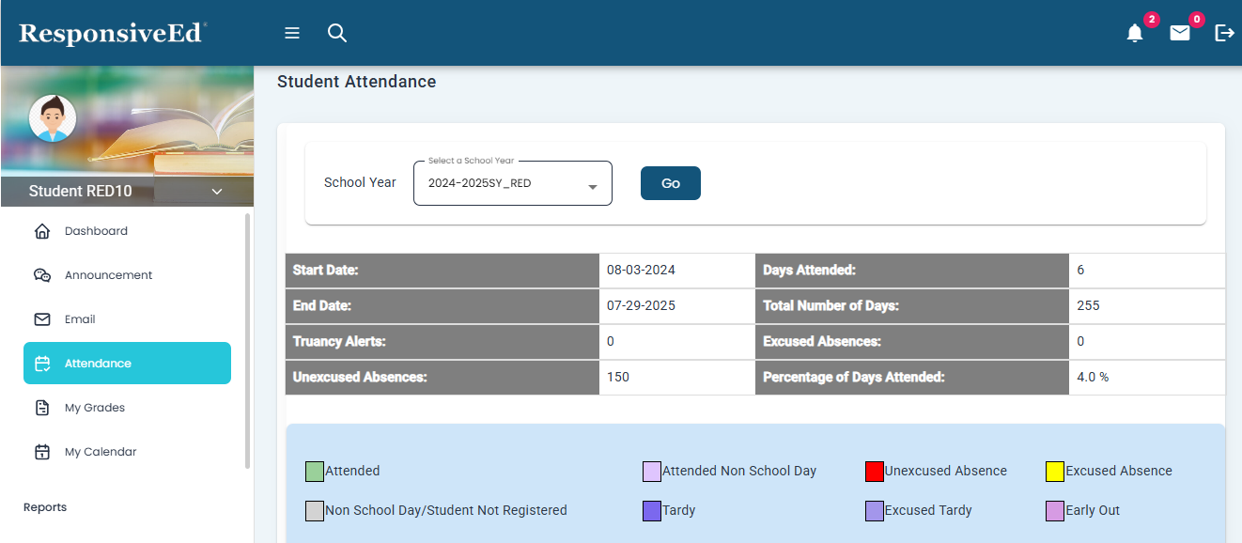
Task: Click the Dashboard home icon
Action: [x=42, y=231]
